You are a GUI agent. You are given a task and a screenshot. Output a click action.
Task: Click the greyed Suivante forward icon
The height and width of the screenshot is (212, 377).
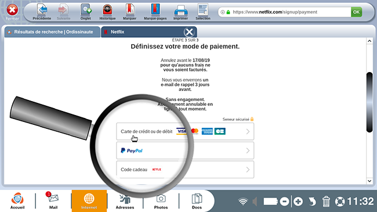pos(63,12)
